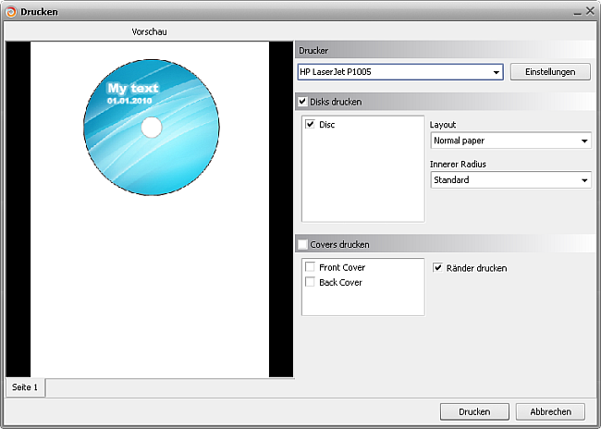Enable the Covers drucken checkbox
This screenshot has width=601, height=429.
tap(302, 244)
